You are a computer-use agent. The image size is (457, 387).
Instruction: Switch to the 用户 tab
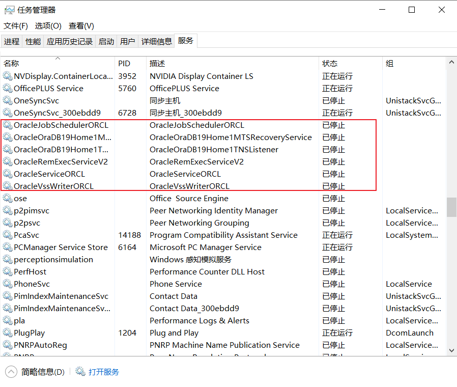point(127,41)
